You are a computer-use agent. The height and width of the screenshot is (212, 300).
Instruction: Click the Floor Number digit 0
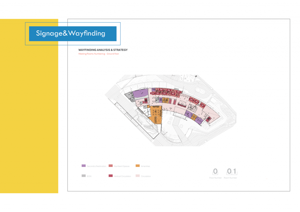coord(215,171)
